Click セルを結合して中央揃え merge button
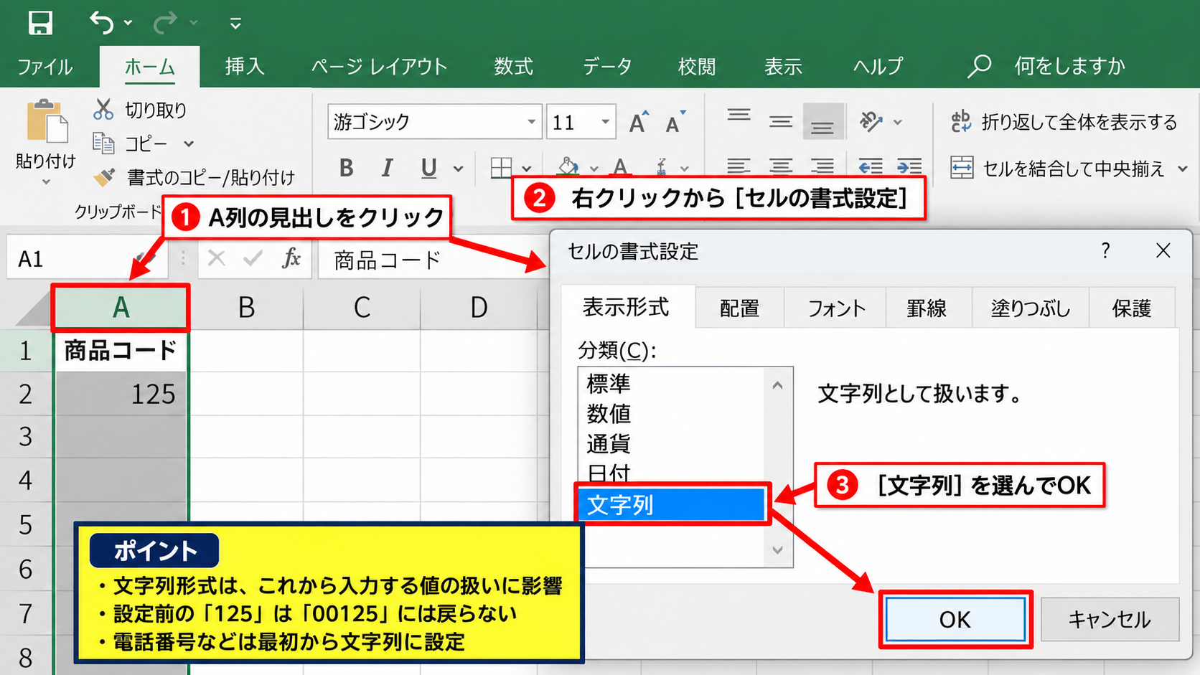The image size is (1200, 675). coord(1056,169)
